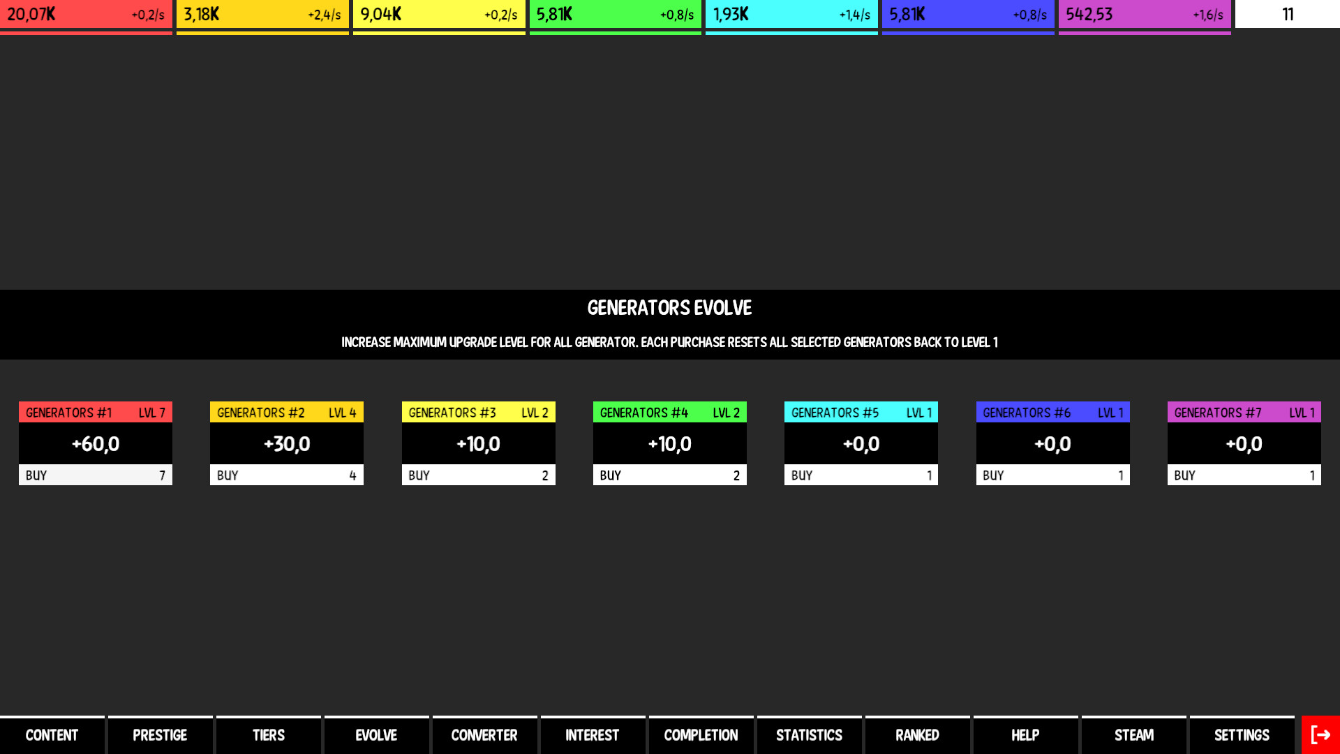Select Generators #7 LVL 1 header
This screenshot has width=1340, height=754.
coord(1244,412)
